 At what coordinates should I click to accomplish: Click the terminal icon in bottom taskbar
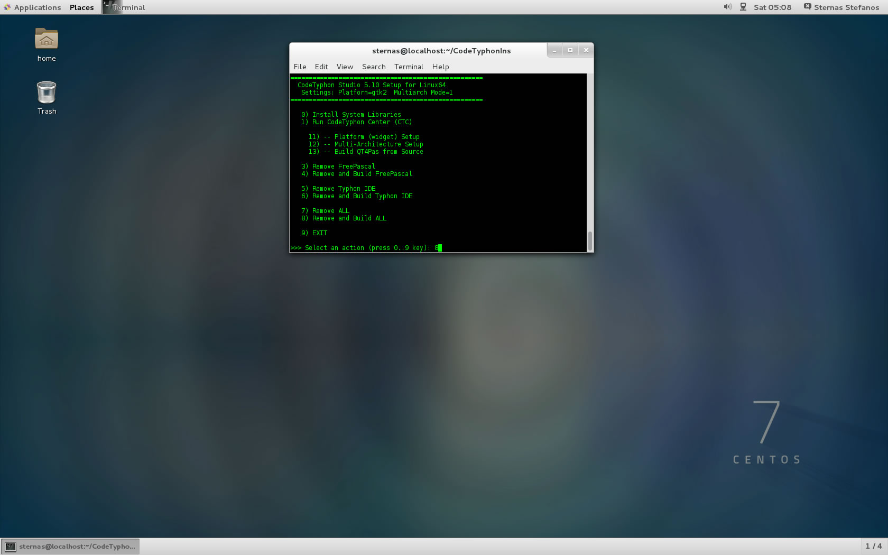[x=11, y=547]
